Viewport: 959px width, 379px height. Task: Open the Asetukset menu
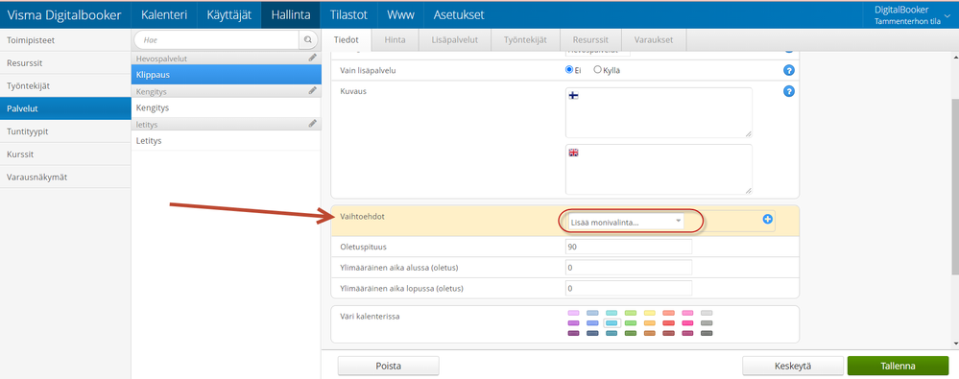pyautogui.click(x=459, y=14)
